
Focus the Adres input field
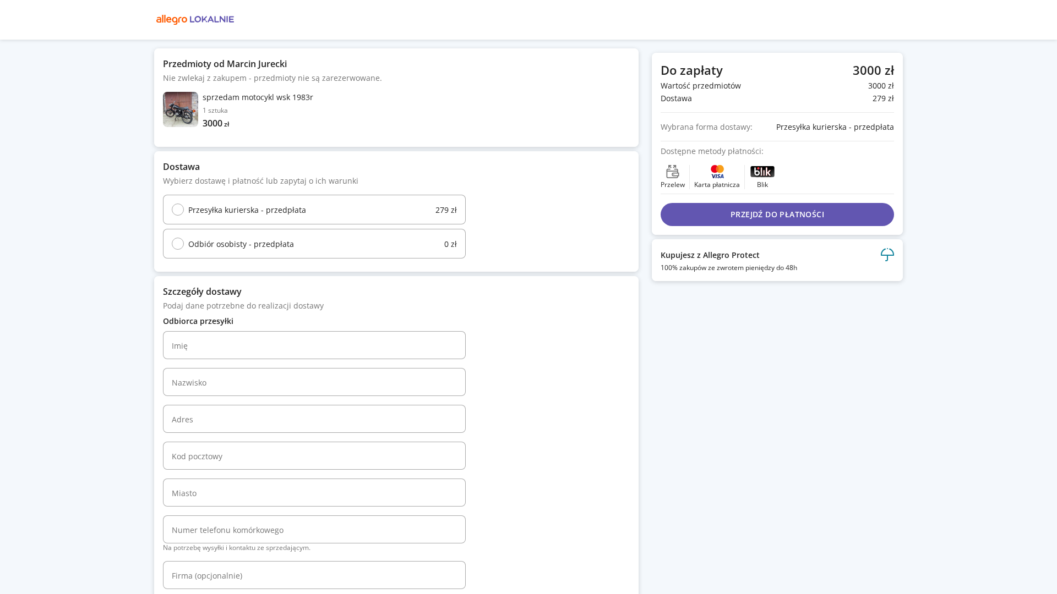[314, 419]
